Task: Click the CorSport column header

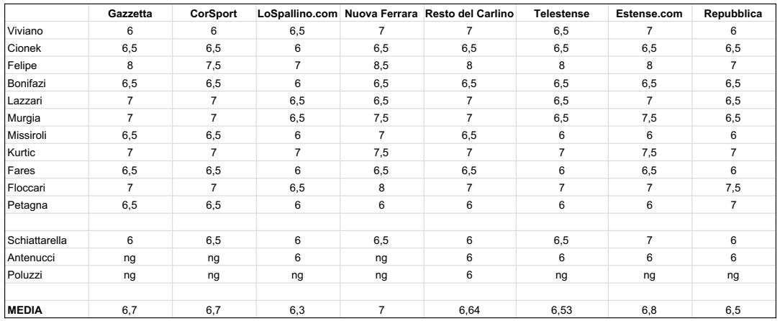Action: tap(214, 14)
